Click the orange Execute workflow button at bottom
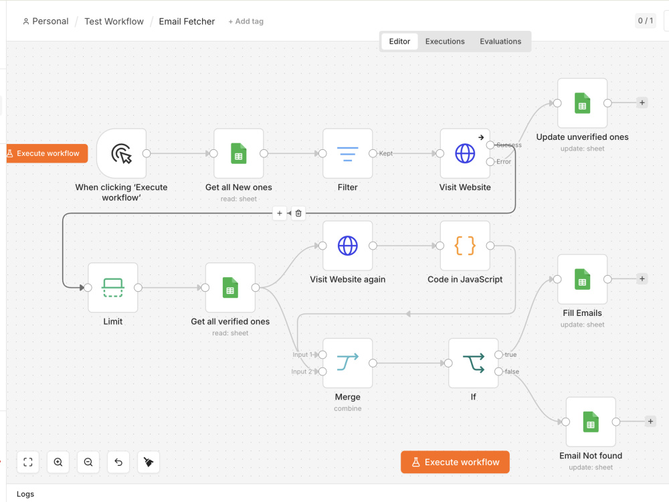This screenshot has width=669, height=502. [455, 463]
